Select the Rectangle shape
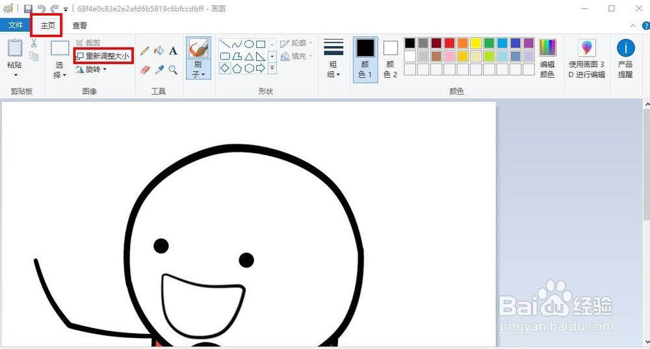 point(261,44)
